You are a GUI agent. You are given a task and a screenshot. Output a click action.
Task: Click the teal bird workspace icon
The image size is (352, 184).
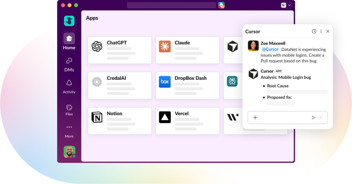[69, 21]
